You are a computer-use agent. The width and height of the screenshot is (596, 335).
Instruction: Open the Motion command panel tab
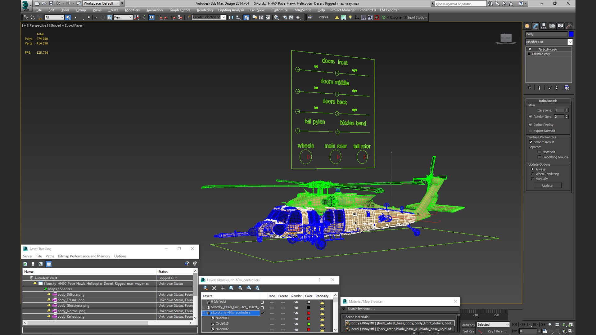click(x=552, y=26)
